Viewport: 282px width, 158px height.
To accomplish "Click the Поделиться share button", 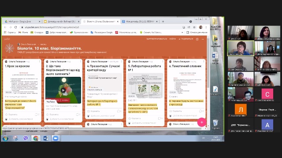I will [x=186, y=39].
